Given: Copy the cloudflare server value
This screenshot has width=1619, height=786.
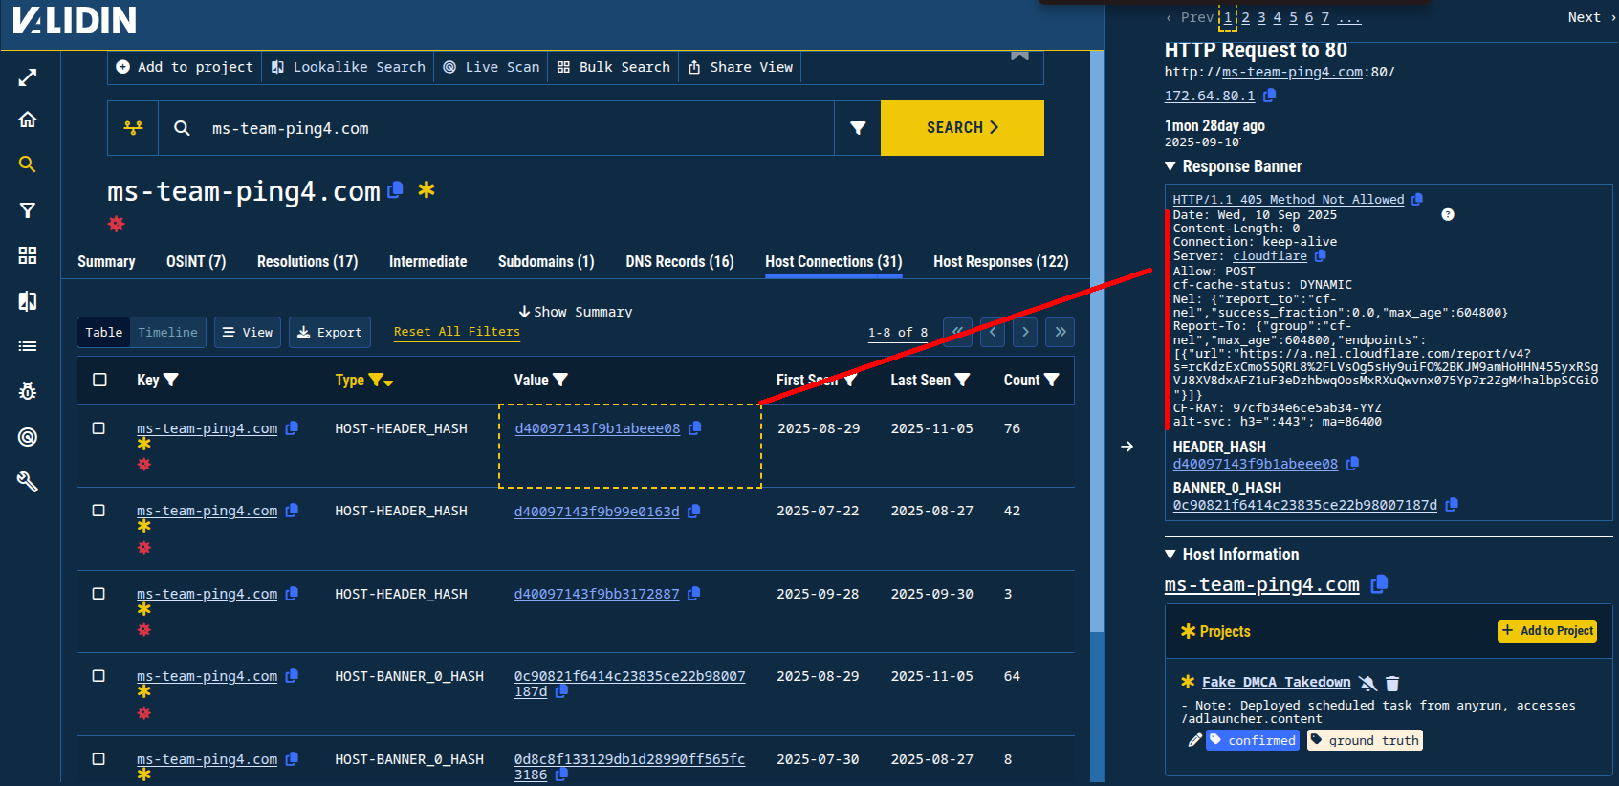Looking at the screenshot, I should click(x=1321, y=255).
